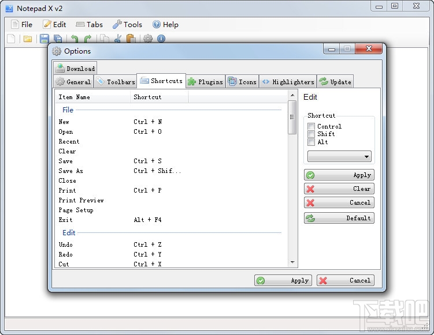Image resolution: width=434 pixels, height=335 pixels.
Task: Click the scroll down arrow of shortcut list
Action: 292,262
